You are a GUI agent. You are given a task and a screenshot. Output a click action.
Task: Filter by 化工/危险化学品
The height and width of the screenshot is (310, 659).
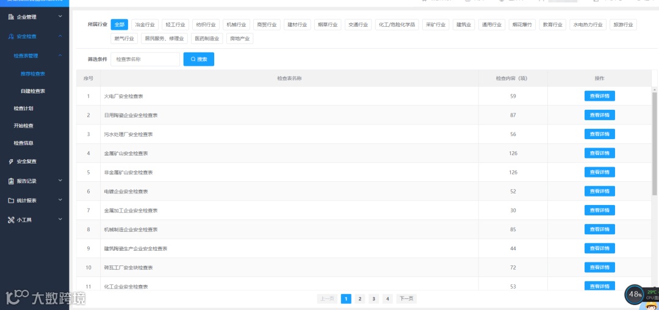pos(397,25)
